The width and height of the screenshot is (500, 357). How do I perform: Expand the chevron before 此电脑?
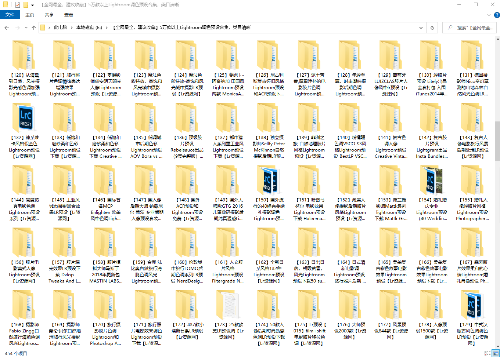(x=49, y=28)
